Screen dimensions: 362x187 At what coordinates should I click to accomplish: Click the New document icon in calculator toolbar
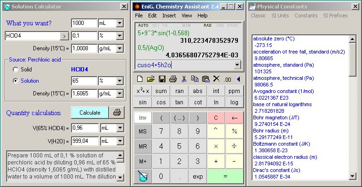(x=140, y=79)
